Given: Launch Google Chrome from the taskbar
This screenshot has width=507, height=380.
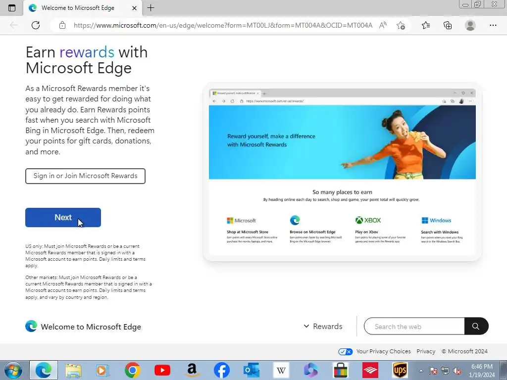Looking at the screenshot, I should [x=132, y=370].
